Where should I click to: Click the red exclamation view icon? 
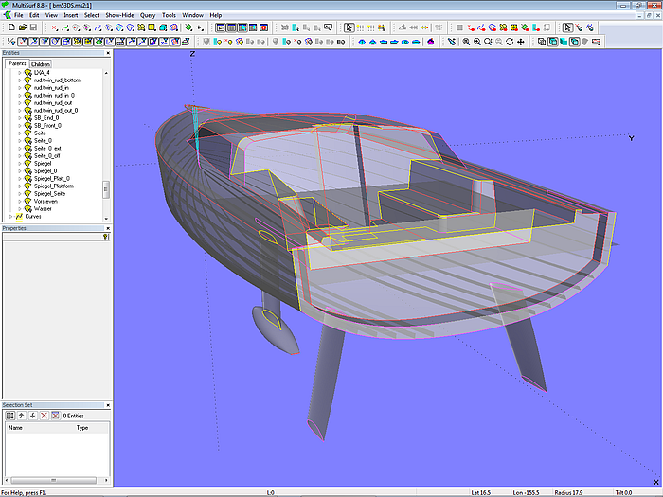(x=263, y=27)
